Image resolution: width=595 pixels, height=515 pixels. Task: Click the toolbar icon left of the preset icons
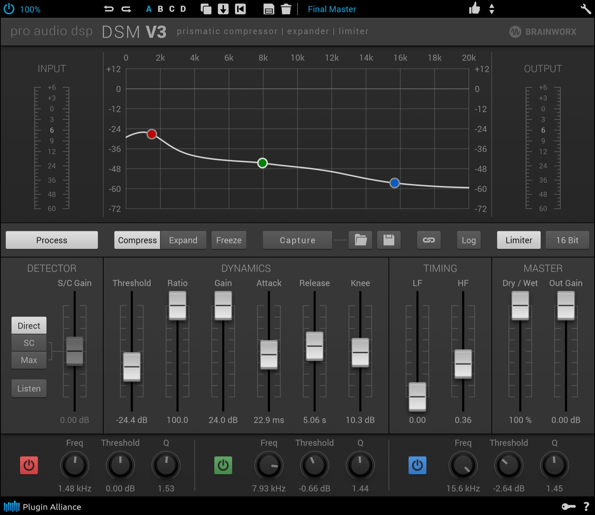tap(240, 9)
